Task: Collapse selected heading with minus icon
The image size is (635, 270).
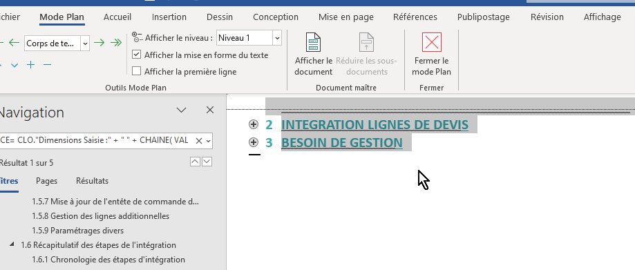Action: [48, 65]
